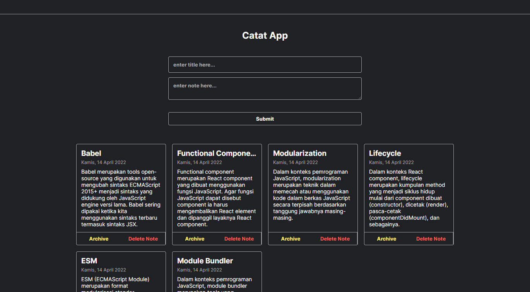This screenshot has width=530, height=292.
Task: Select the Modularization note title
Action: point(299,153)
